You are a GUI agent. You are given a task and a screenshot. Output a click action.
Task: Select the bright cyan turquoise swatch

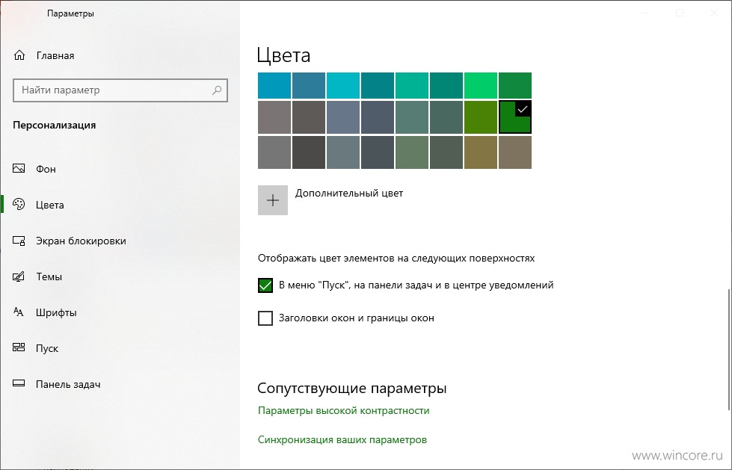tap(343, 85)
